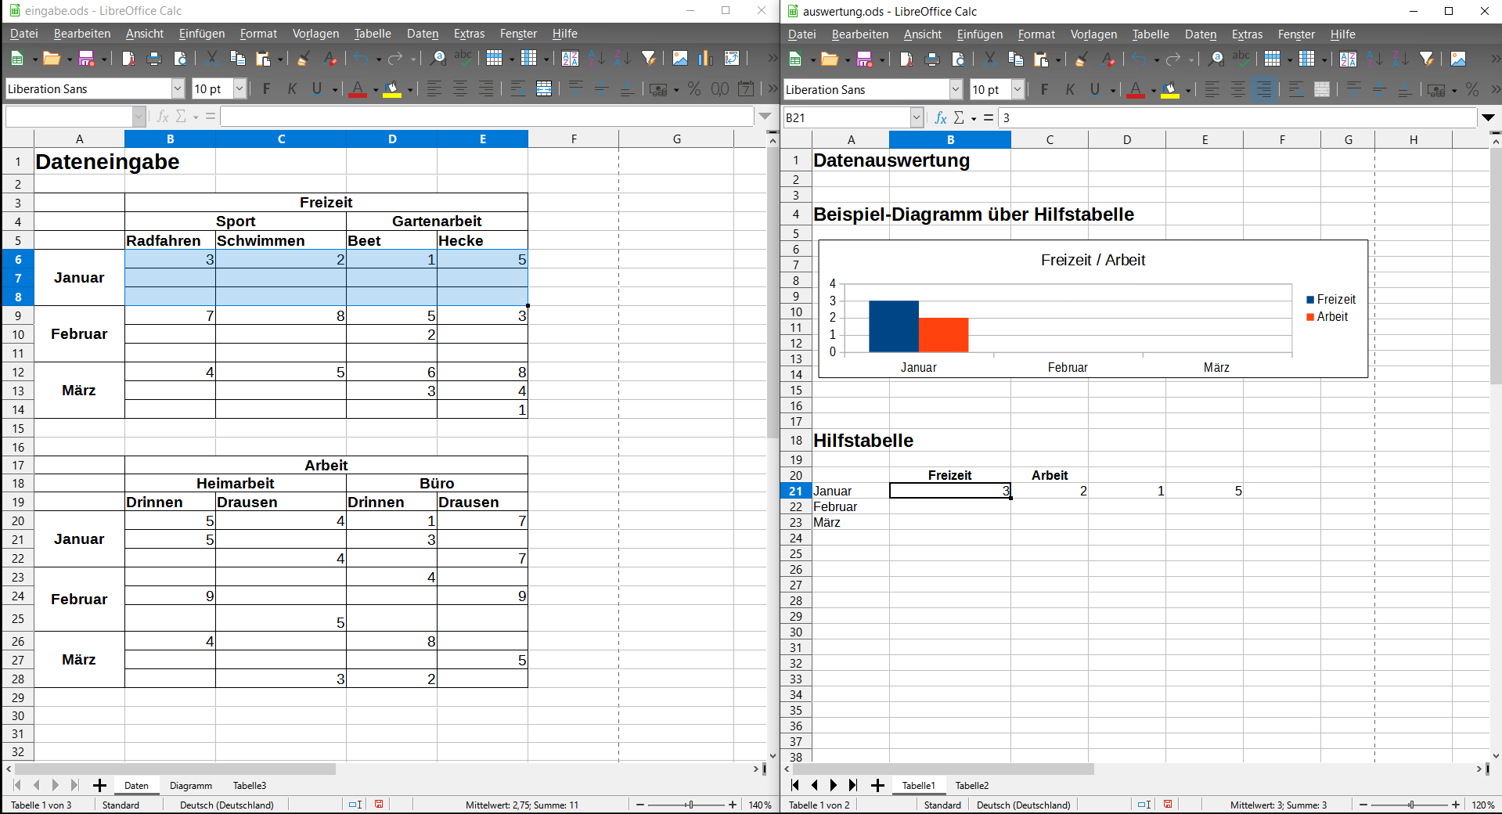Click the clone formatting brush in auswertung.ods
Screen dimensions: 1502x814
(x=1082, y=59)
